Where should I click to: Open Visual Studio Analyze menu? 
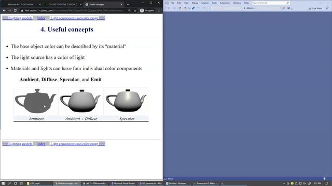[205, 3]
